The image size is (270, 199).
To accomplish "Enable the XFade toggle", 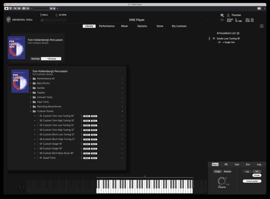I will [x=257, y=175].
